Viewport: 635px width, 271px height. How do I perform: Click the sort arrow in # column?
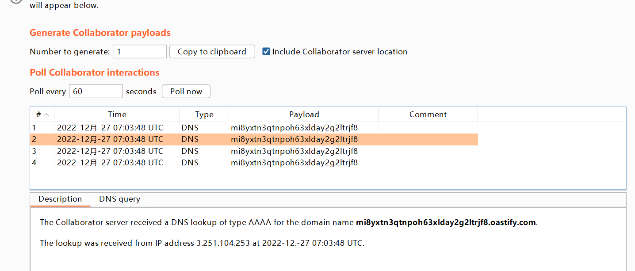(46, 115)
